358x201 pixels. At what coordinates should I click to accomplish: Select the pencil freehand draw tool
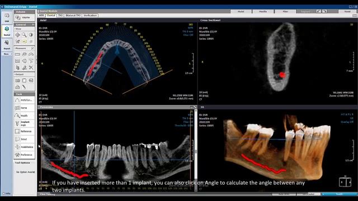24,68
